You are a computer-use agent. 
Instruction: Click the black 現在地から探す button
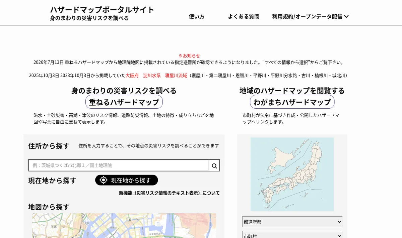[x=127, y=180]
